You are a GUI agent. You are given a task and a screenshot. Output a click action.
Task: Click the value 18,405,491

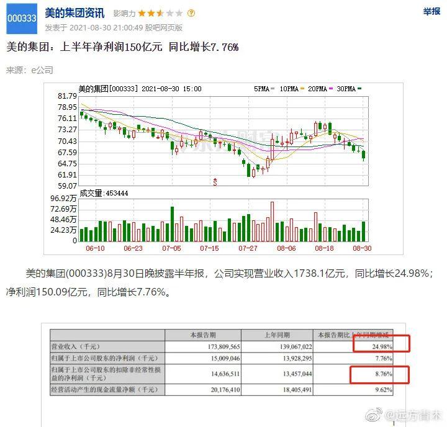297,390
